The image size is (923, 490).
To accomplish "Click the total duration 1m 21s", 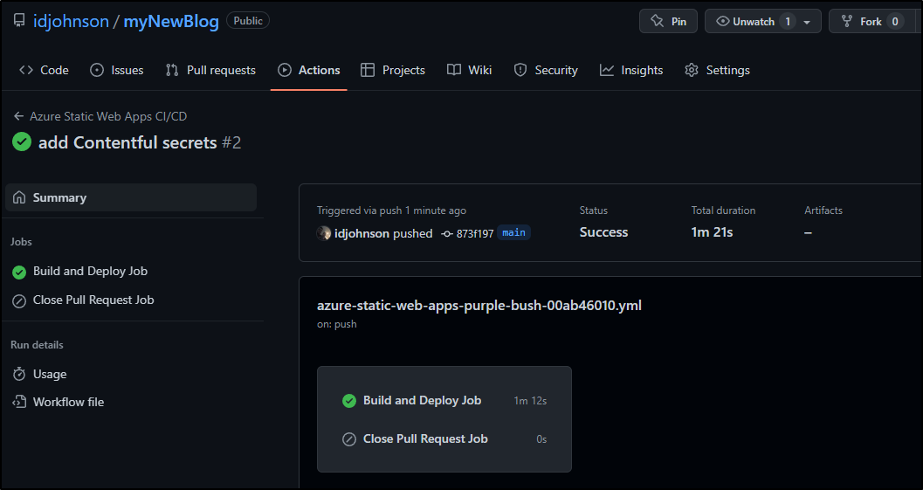I will (712, 232).
